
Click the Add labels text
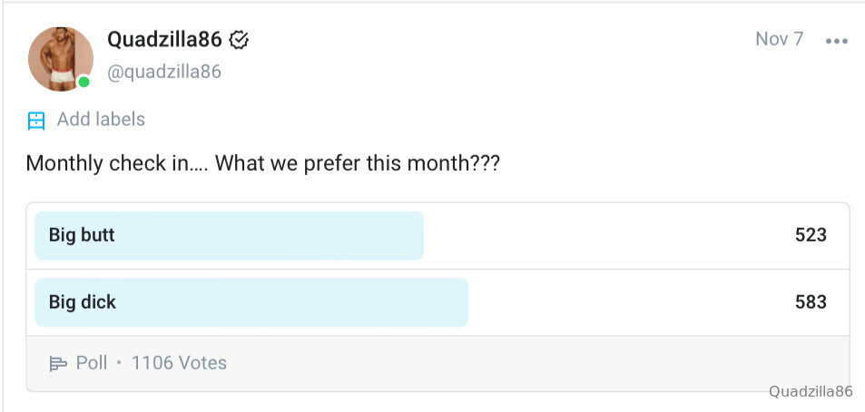(101, 119)
